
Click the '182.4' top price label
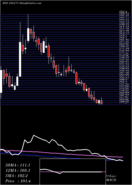click(x=123, y=12)
